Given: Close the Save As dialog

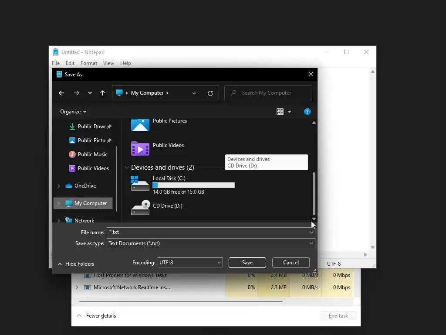Looking at the screenshot, I should click(311, 74).
